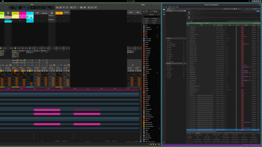Image resolution: width=262 pixels, height=147 pixels.
Task: Click the undo arrow in Bitwig's toolbar
Action: 75,7
